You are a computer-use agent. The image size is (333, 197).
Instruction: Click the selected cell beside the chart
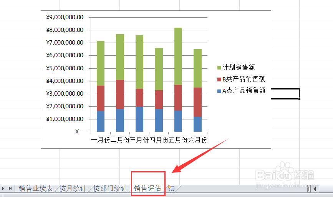[x=285, y=94]
